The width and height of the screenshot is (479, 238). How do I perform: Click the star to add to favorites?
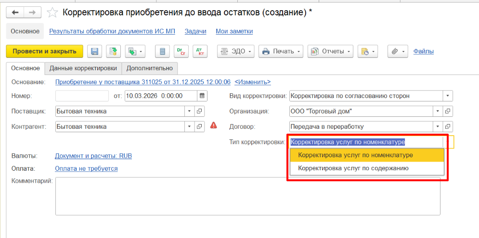pyautogui.click(x=53, y=13)
